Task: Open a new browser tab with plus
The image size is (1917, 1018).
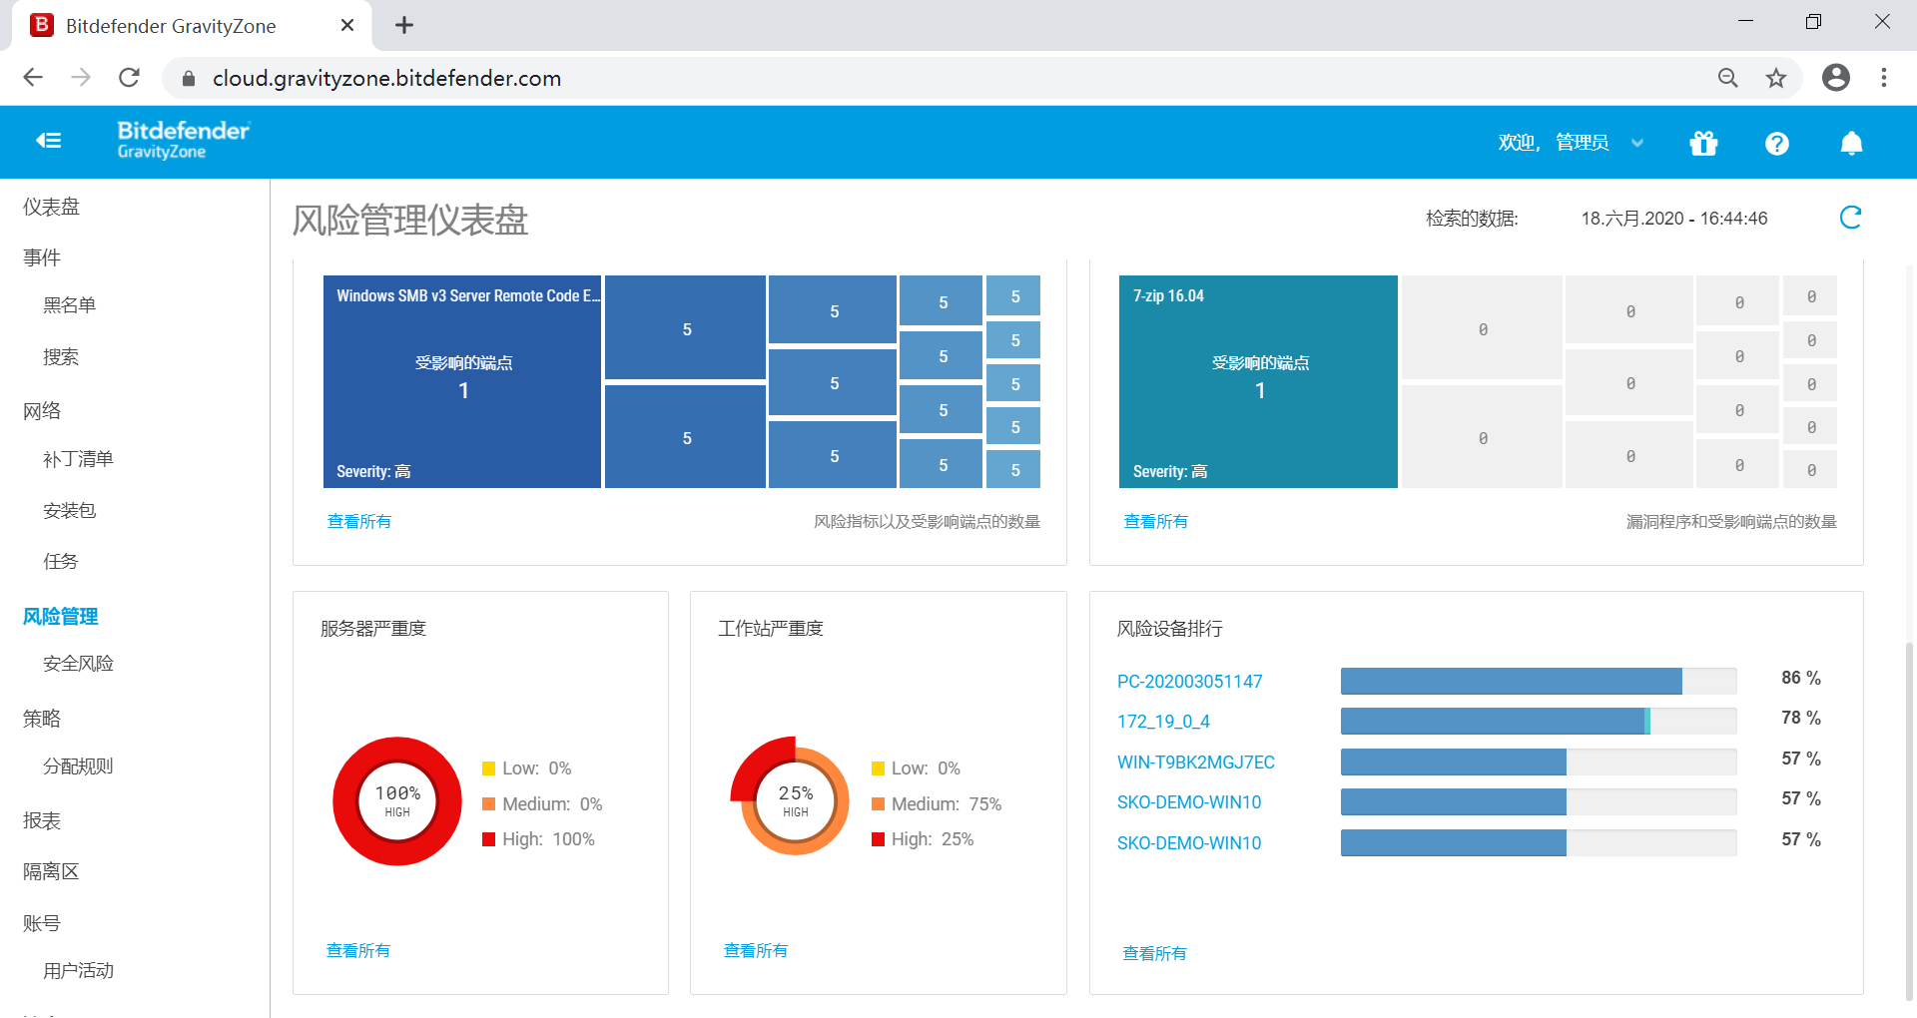Action: click(404, 26)
